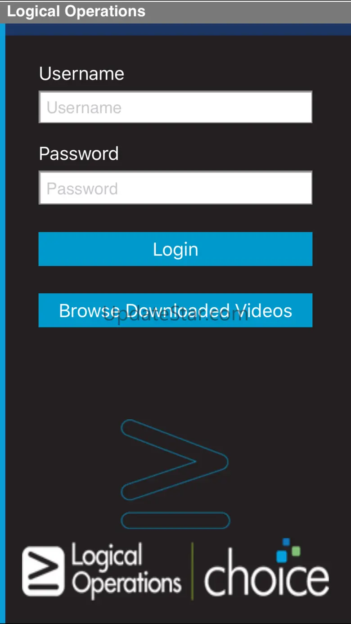This screenshot has height=624, width=351.
Task: Open Browse Downloaded Videos
Action: pyautogui.click(x=175, y=310)
